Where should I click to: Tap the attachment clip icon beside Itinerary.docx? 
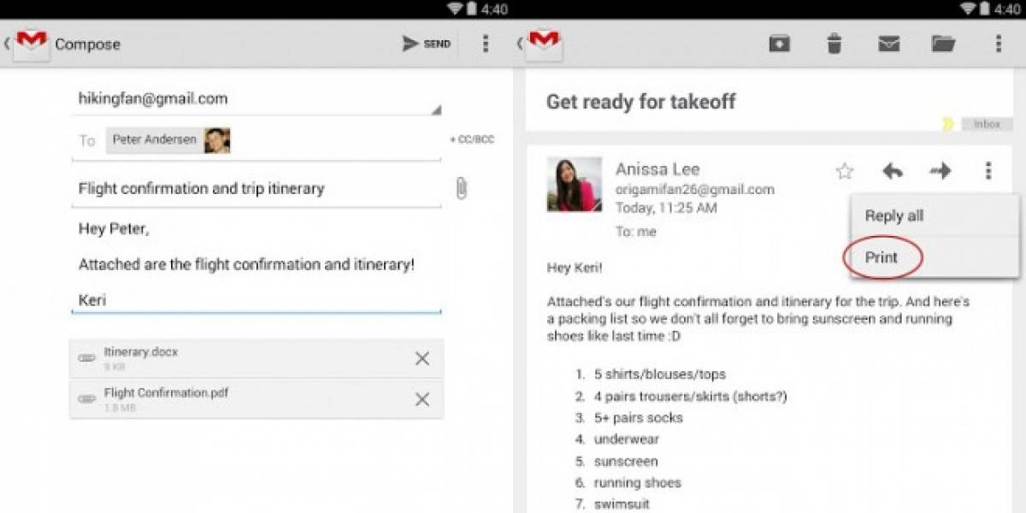click(86, 358)
